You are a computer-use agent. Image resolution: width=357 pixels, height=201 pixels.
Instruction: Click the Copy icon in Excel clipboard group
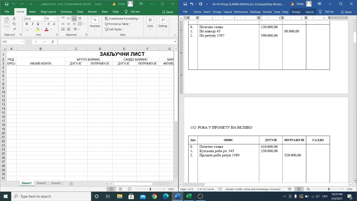[x=14, y=24]
